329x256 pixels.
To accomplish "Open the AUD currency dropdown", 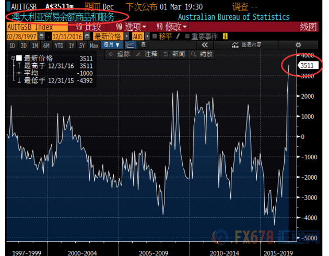I will (138, 36).
